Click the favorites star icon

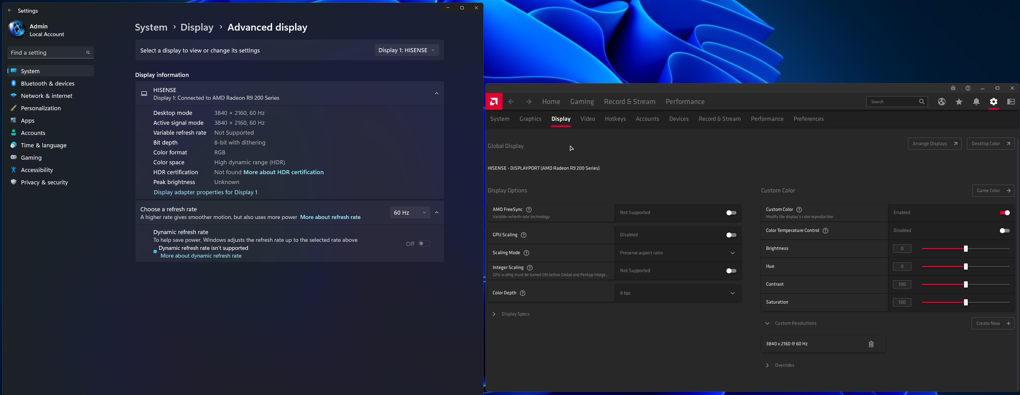[959, 102]
